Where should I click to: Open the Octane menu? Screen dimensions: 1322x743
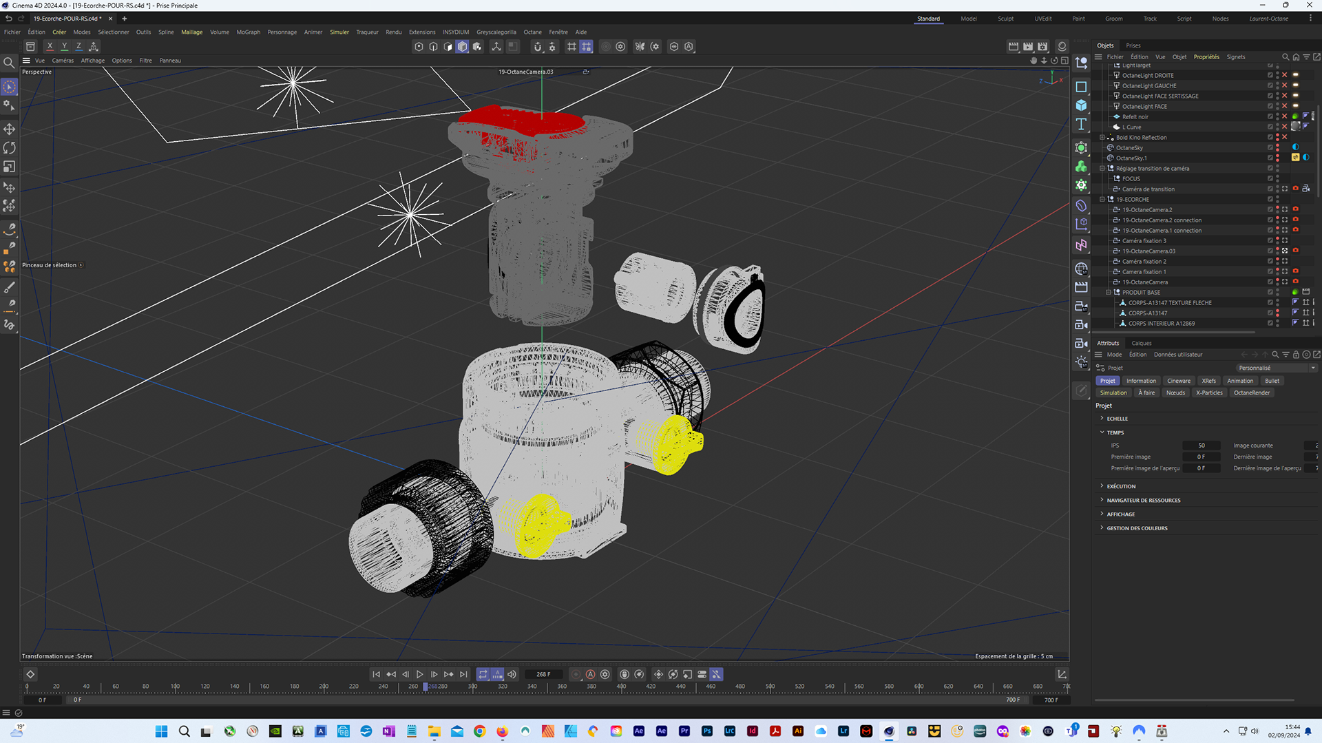[532, 32]
